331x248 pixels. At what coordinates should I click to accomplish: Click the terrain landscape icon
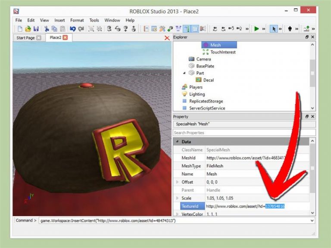[306, 29]
